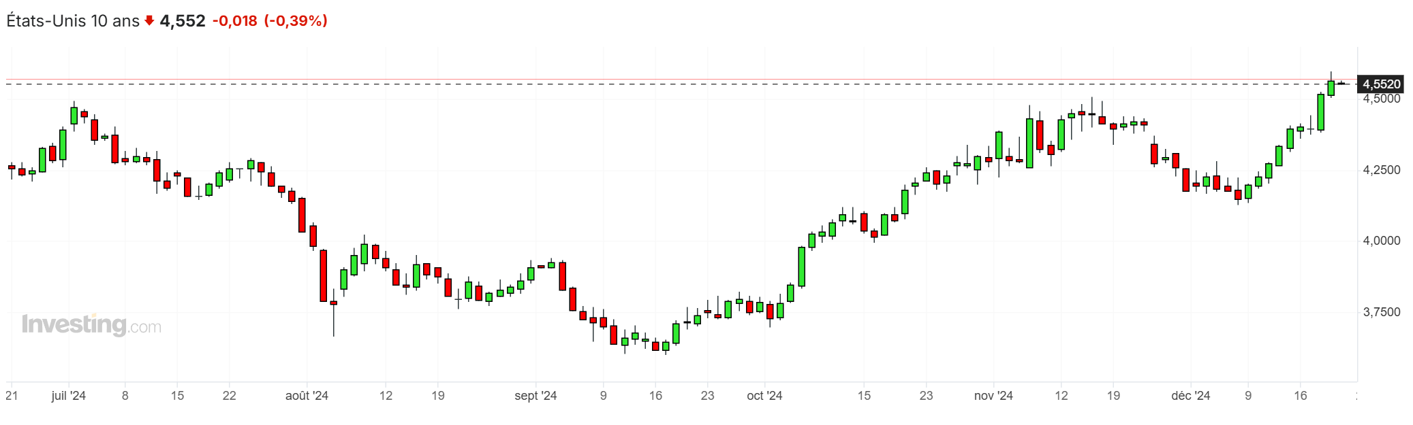Select the sept '24 date label
This screenshot has width=1413, height=425.
click(535, 396)
